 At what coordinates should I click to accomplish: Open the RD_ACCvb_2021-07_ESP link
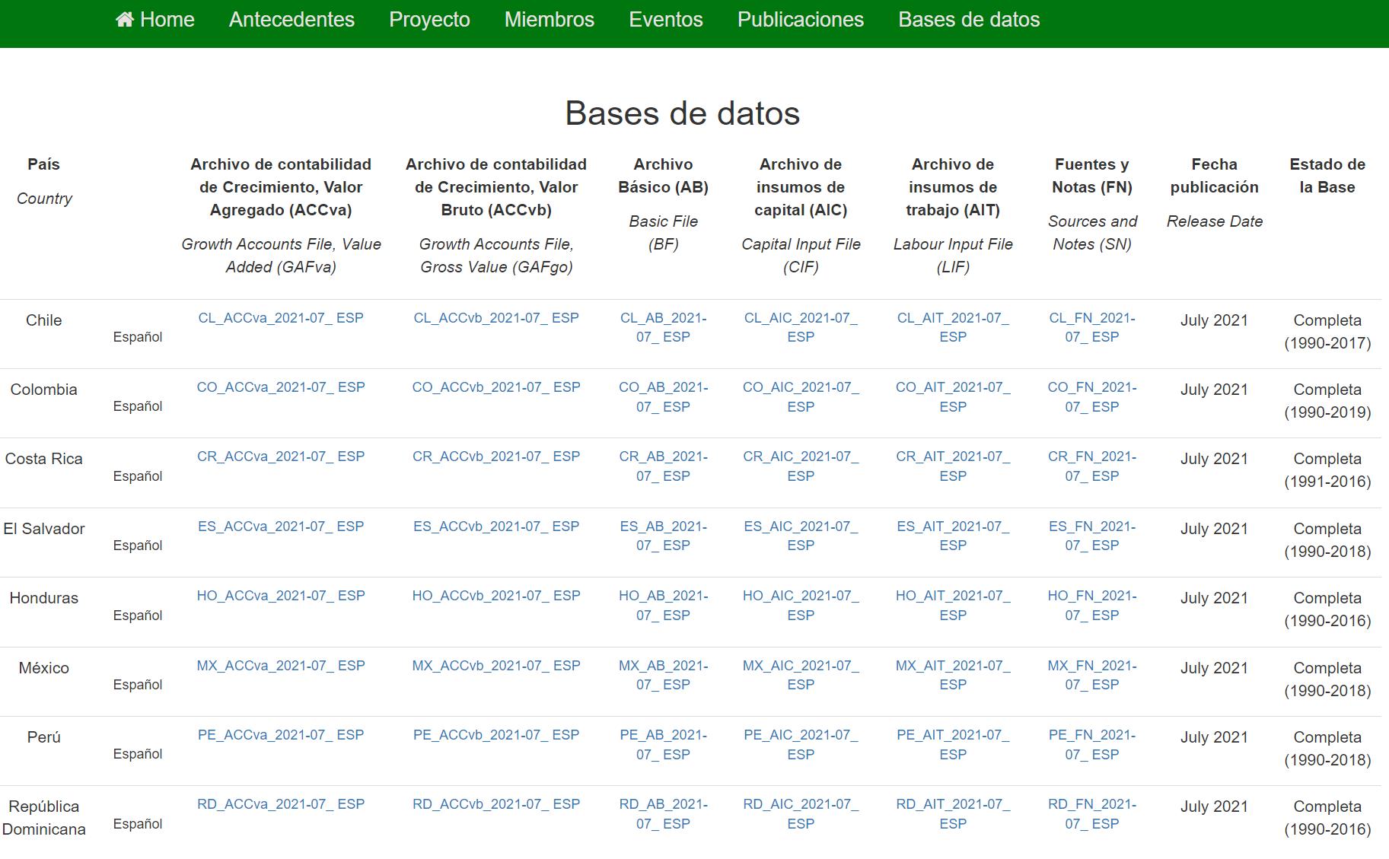(x=495, y=804)
